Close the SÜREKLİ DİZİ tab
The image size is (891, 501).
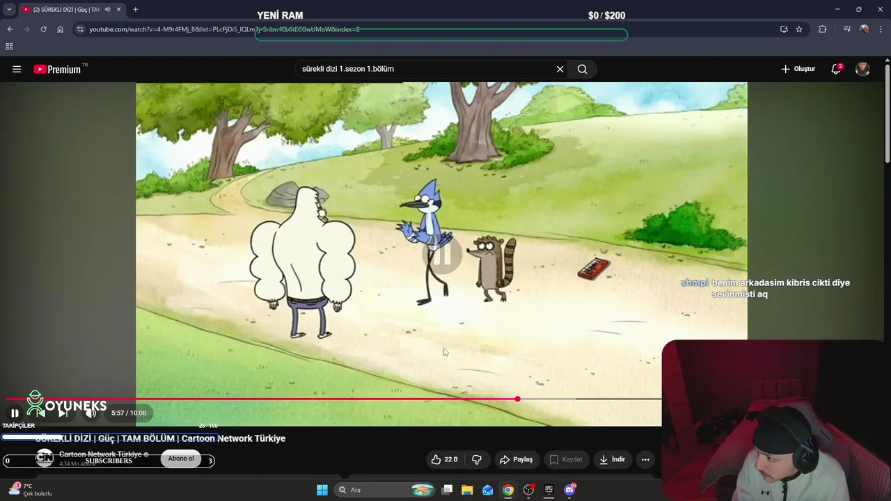coord(118,9)
